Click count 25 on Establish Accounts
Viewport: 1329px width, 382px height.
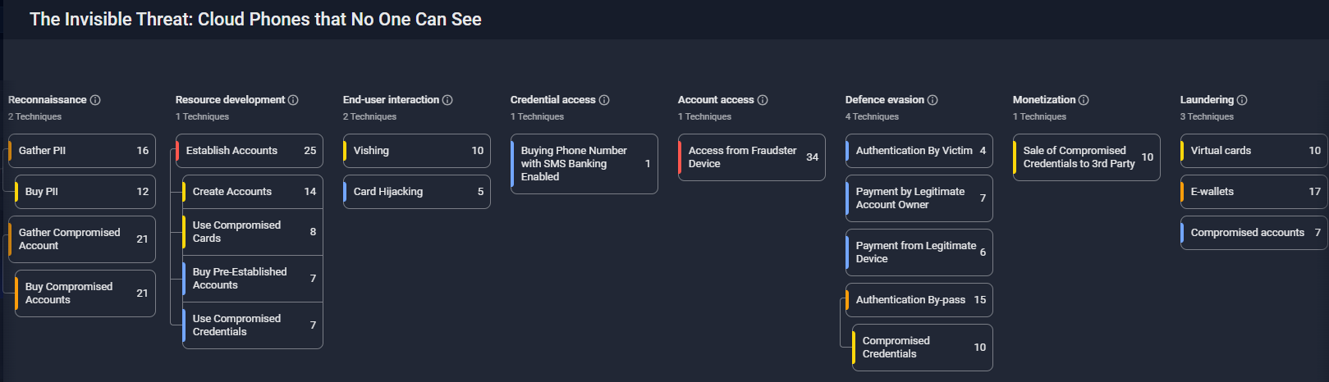309,151
